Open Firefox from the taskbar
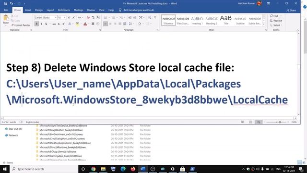The width and height of the screenshot is (307, 173). tap(133, 169)
